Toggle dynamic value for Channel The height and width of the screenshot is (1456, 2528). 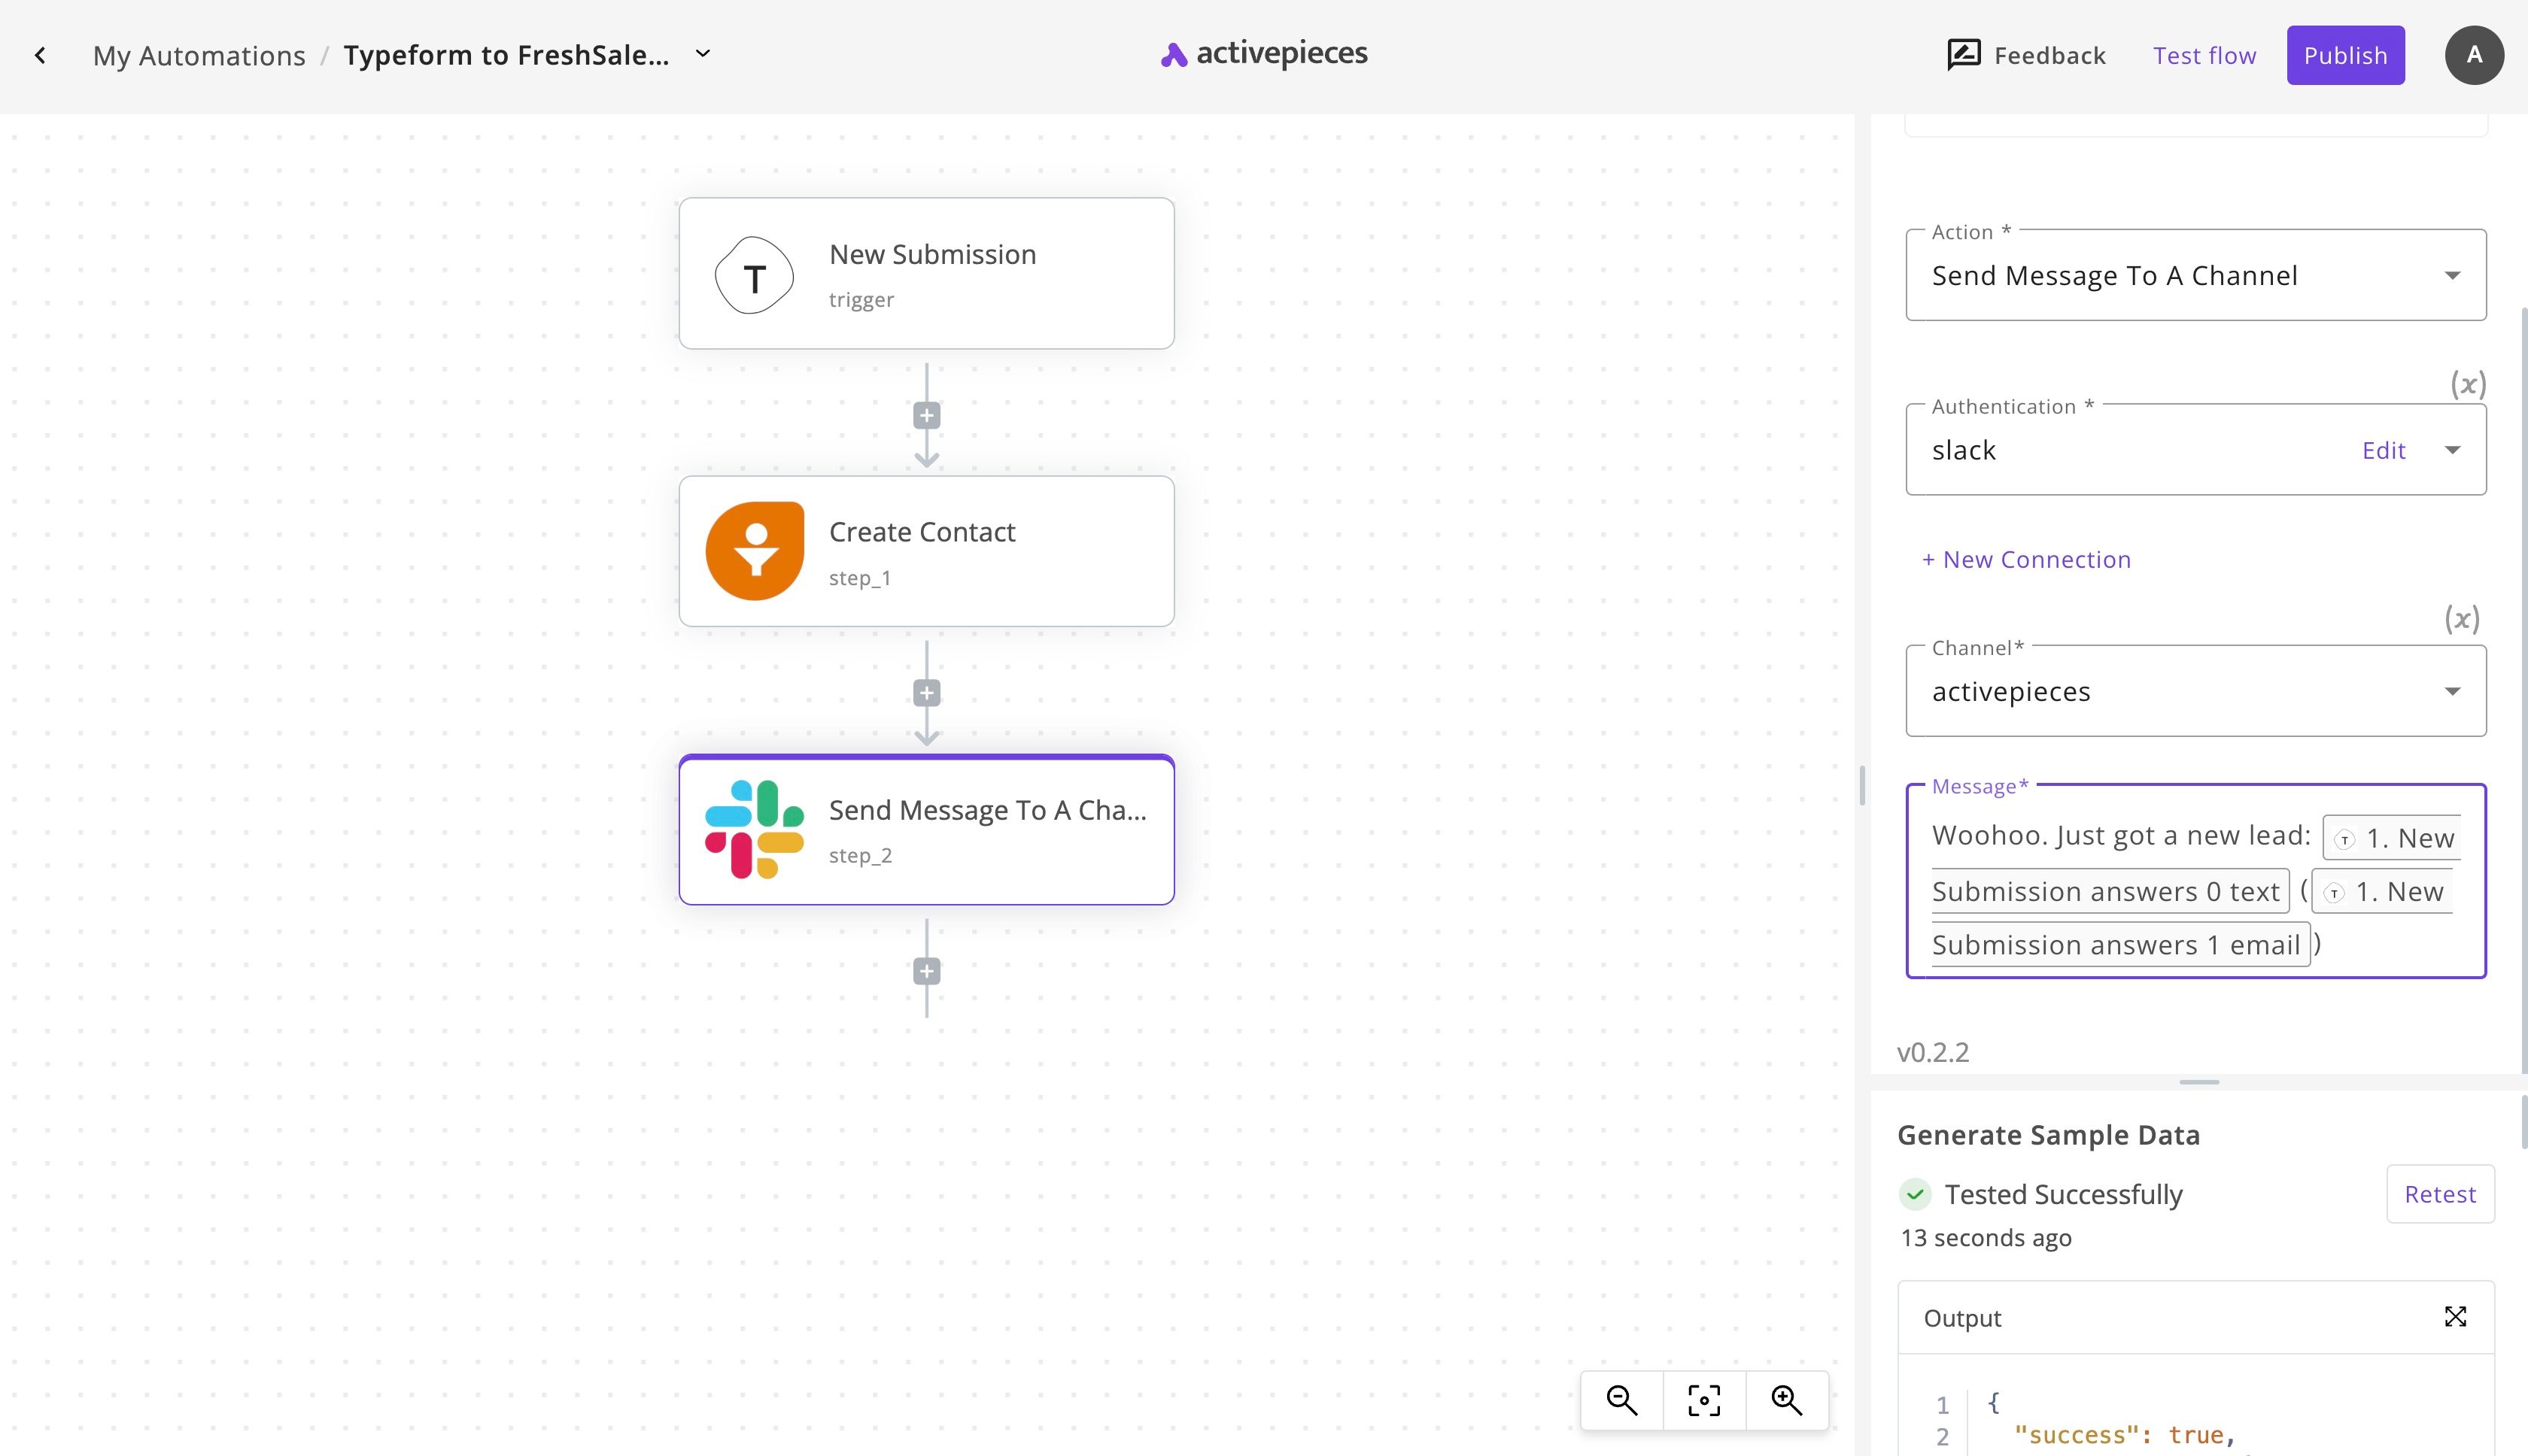[x=2462, y=619]
